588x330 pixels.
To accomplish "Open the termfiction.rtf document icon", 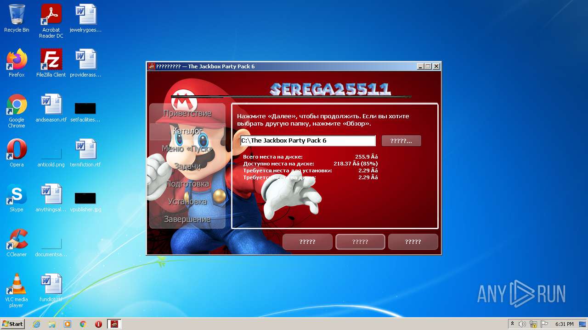I will pos(85,153).
